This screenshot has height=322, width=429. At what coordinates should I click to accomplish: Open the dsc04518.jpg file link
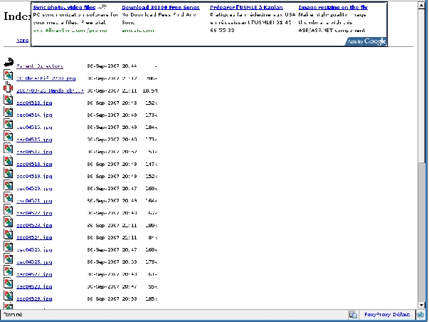[x=34, y=164]
